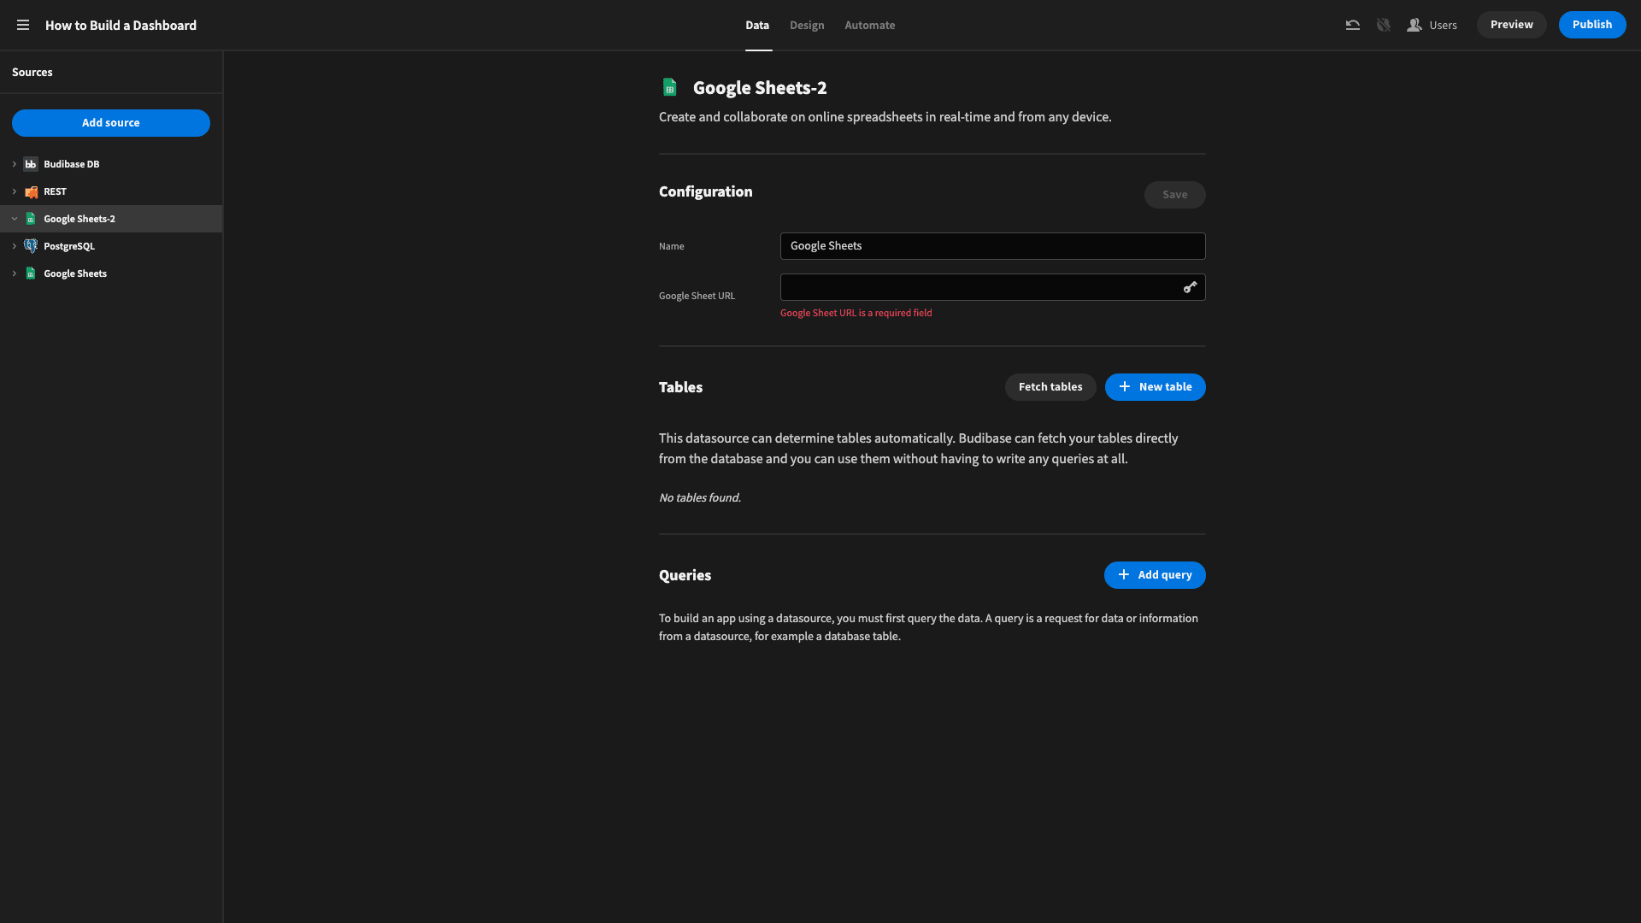Screen dimensions: 1641x923
Task: Switch to the Data tab
Action: (x=757, y=26)
